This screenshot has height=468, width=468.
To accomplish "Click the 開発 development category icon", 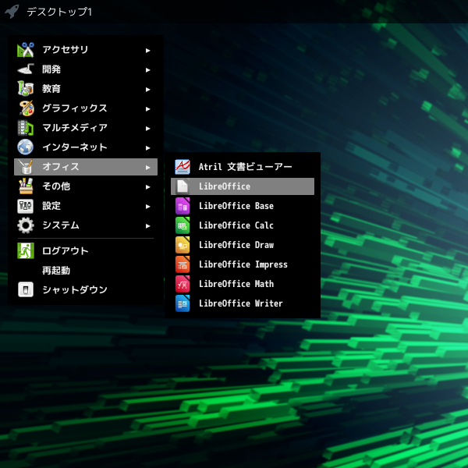I will tap(26, 69).
